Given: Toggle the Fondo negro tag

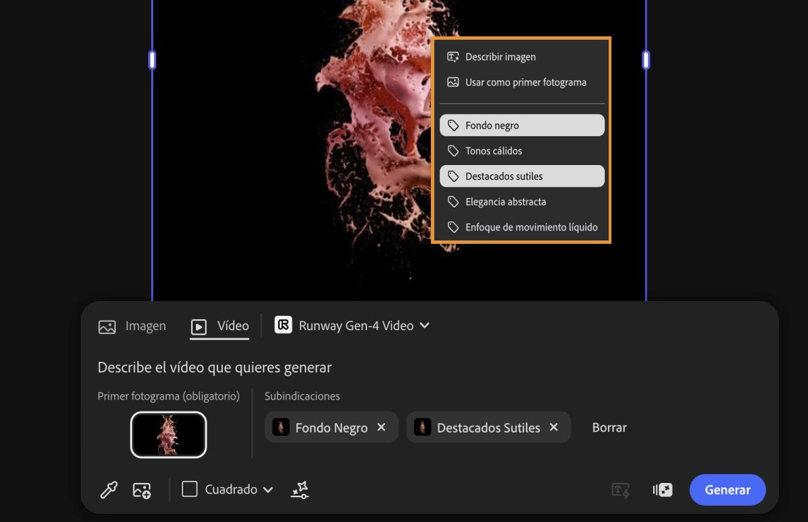Looking at the screenshot, I should 522,125.
